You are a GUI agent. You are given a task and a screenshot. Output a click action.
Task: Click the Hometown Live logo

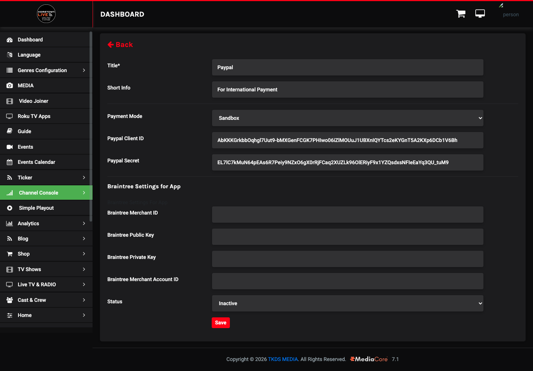[46, 14]
